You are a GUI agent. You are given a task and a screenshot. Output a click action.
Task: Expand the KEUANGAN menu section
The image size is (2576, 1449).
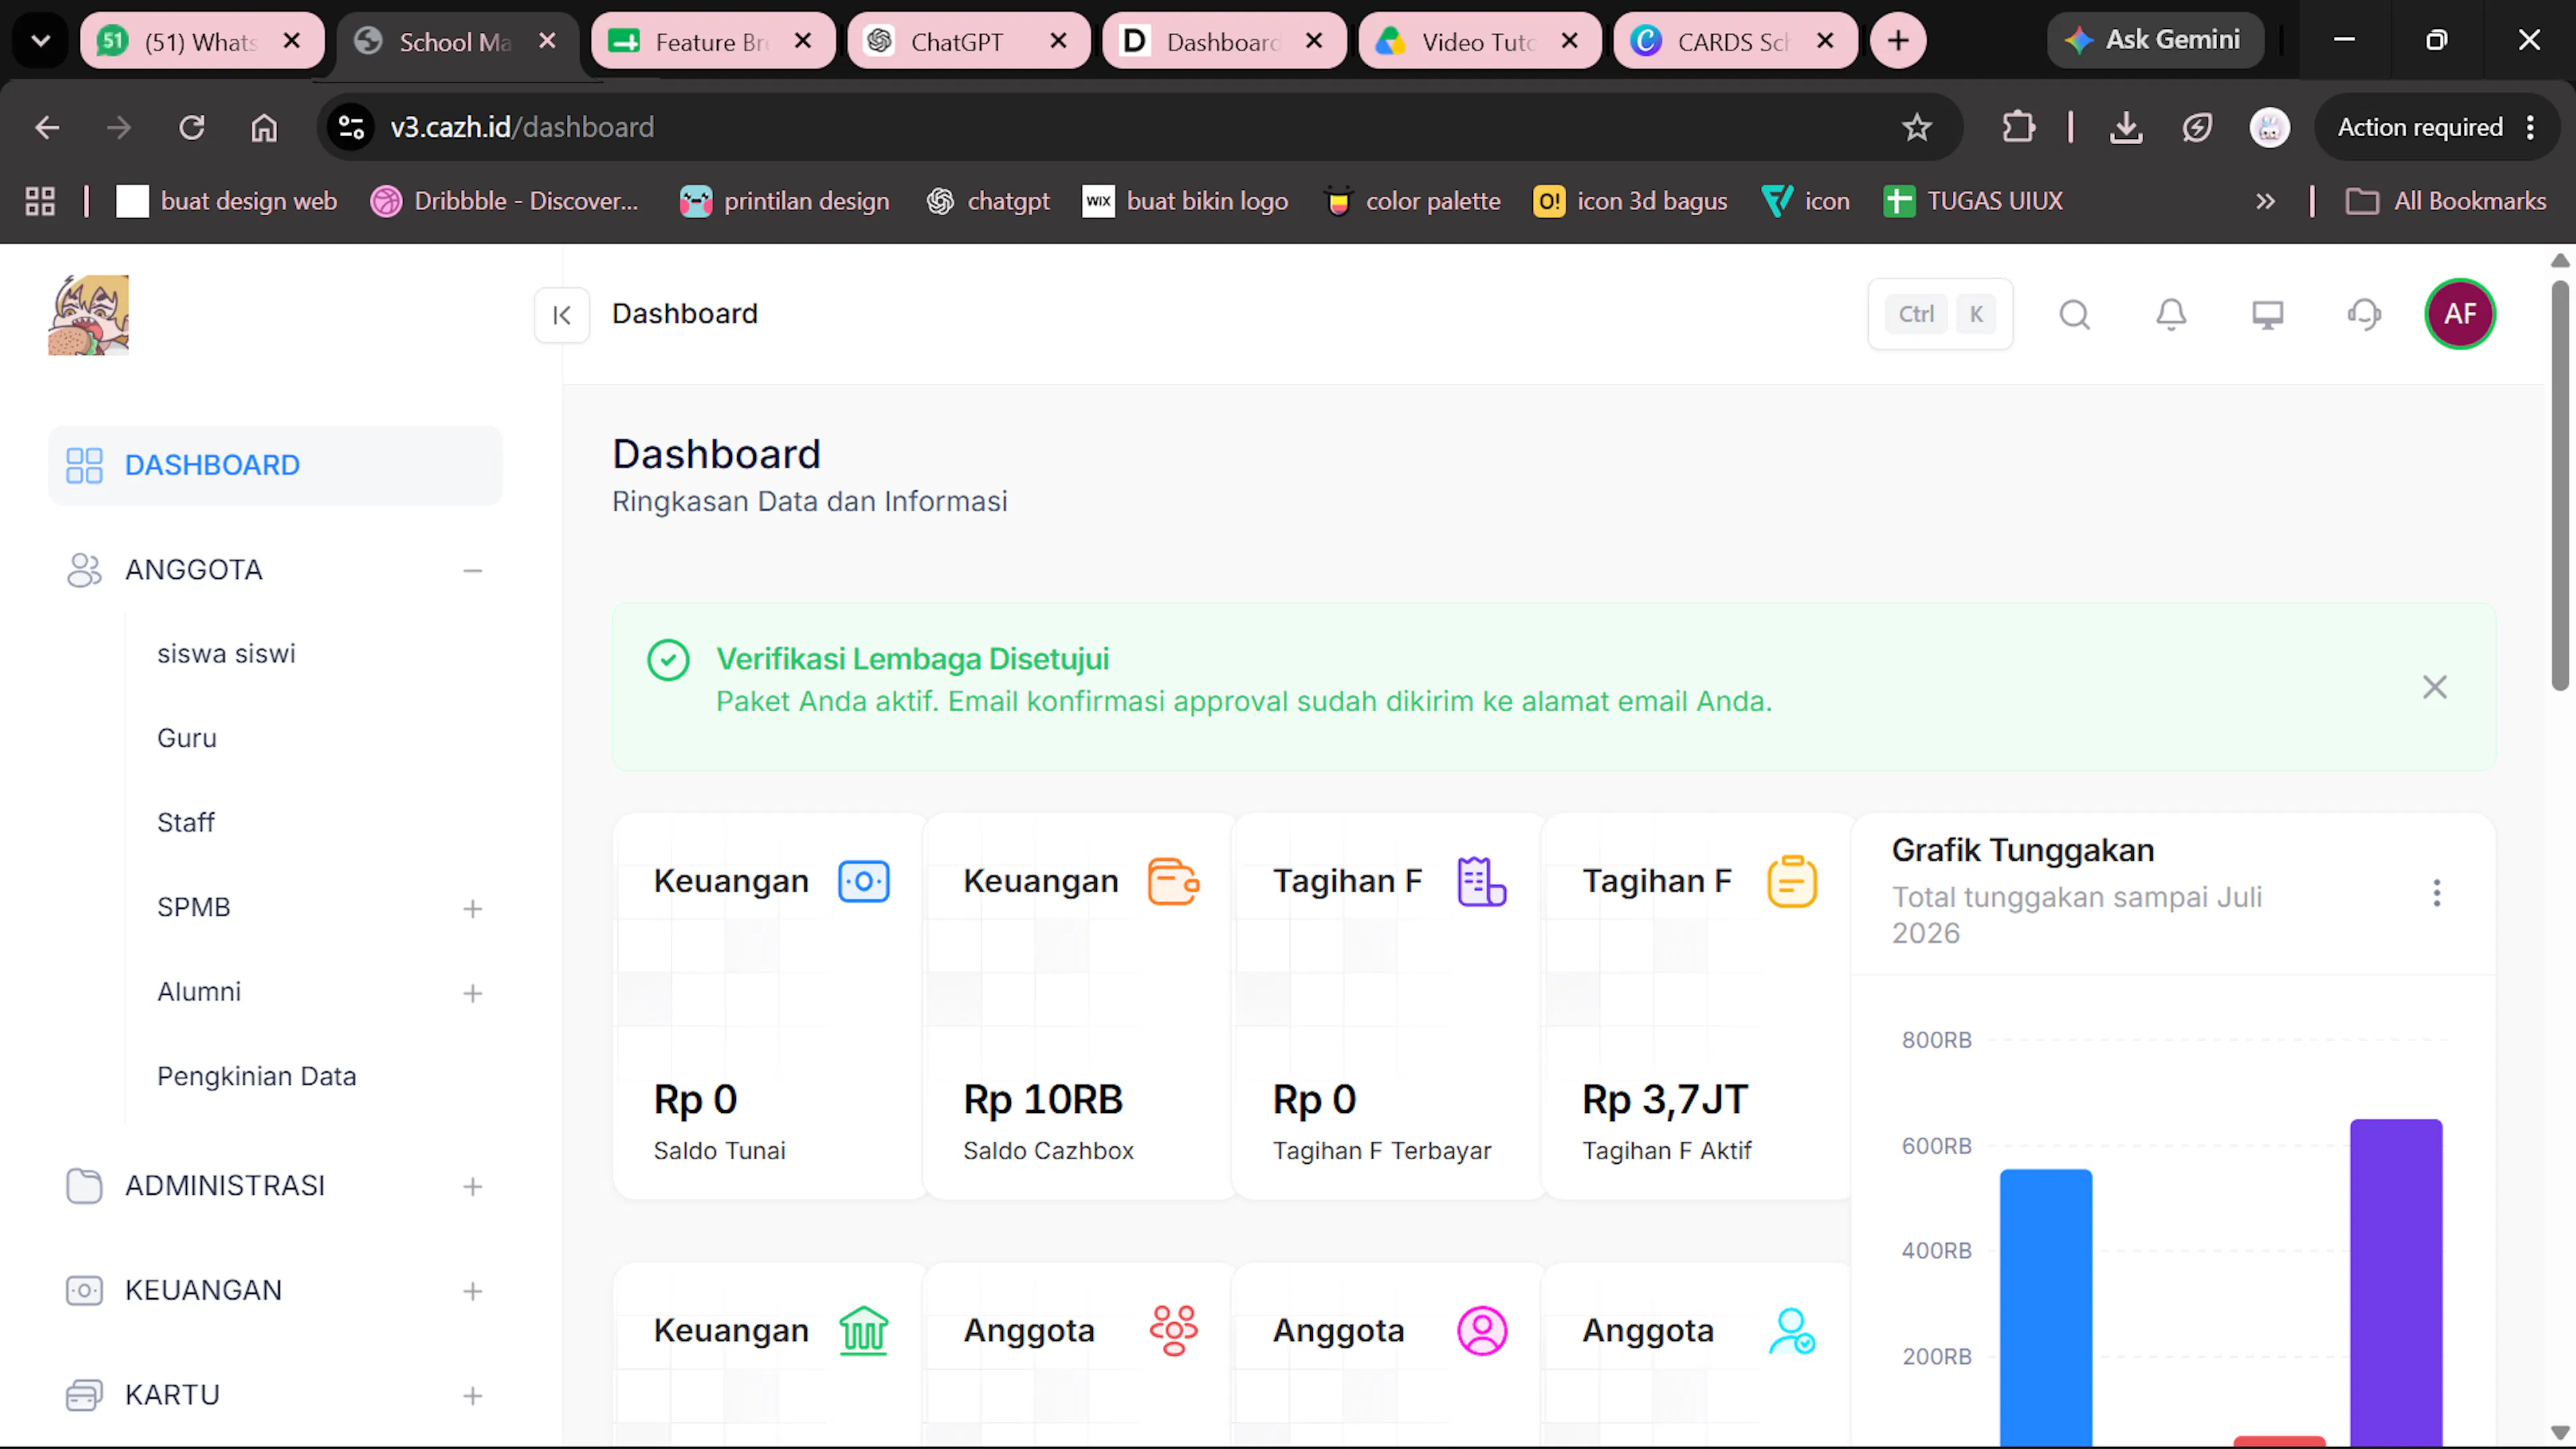tap(473, 1291)
